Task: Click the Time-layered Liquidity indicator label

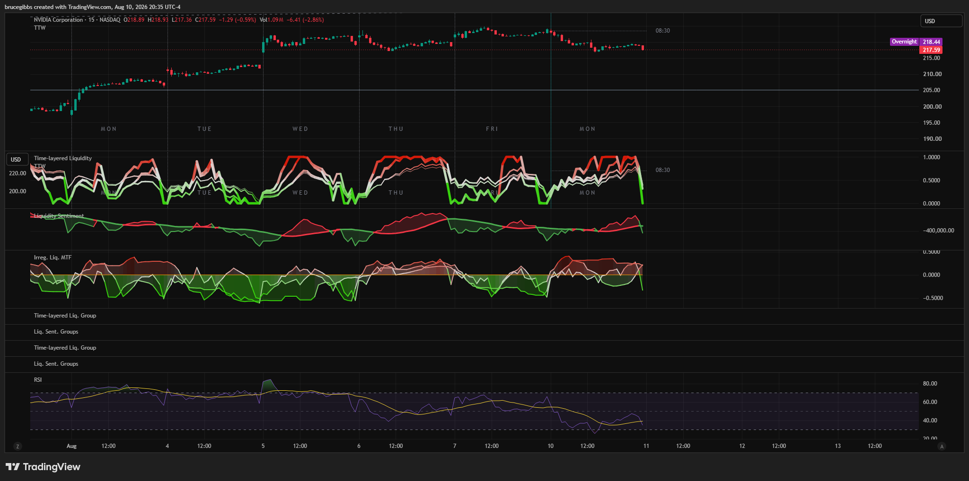Action: point(63,158)
